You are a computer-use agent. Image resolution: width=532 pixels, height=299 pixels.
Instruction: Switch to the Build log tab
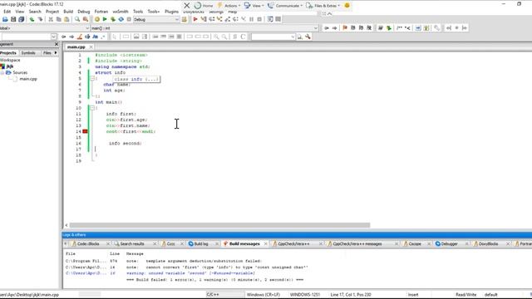click(x=201, y=243)
